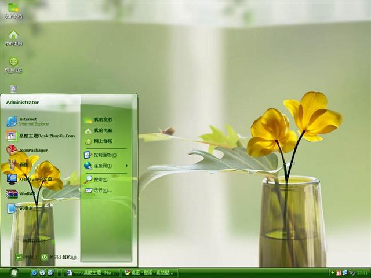Click the Recycle Bin desktop icon
Viewport: 371px width, 278px height.
tap(13, 89)
